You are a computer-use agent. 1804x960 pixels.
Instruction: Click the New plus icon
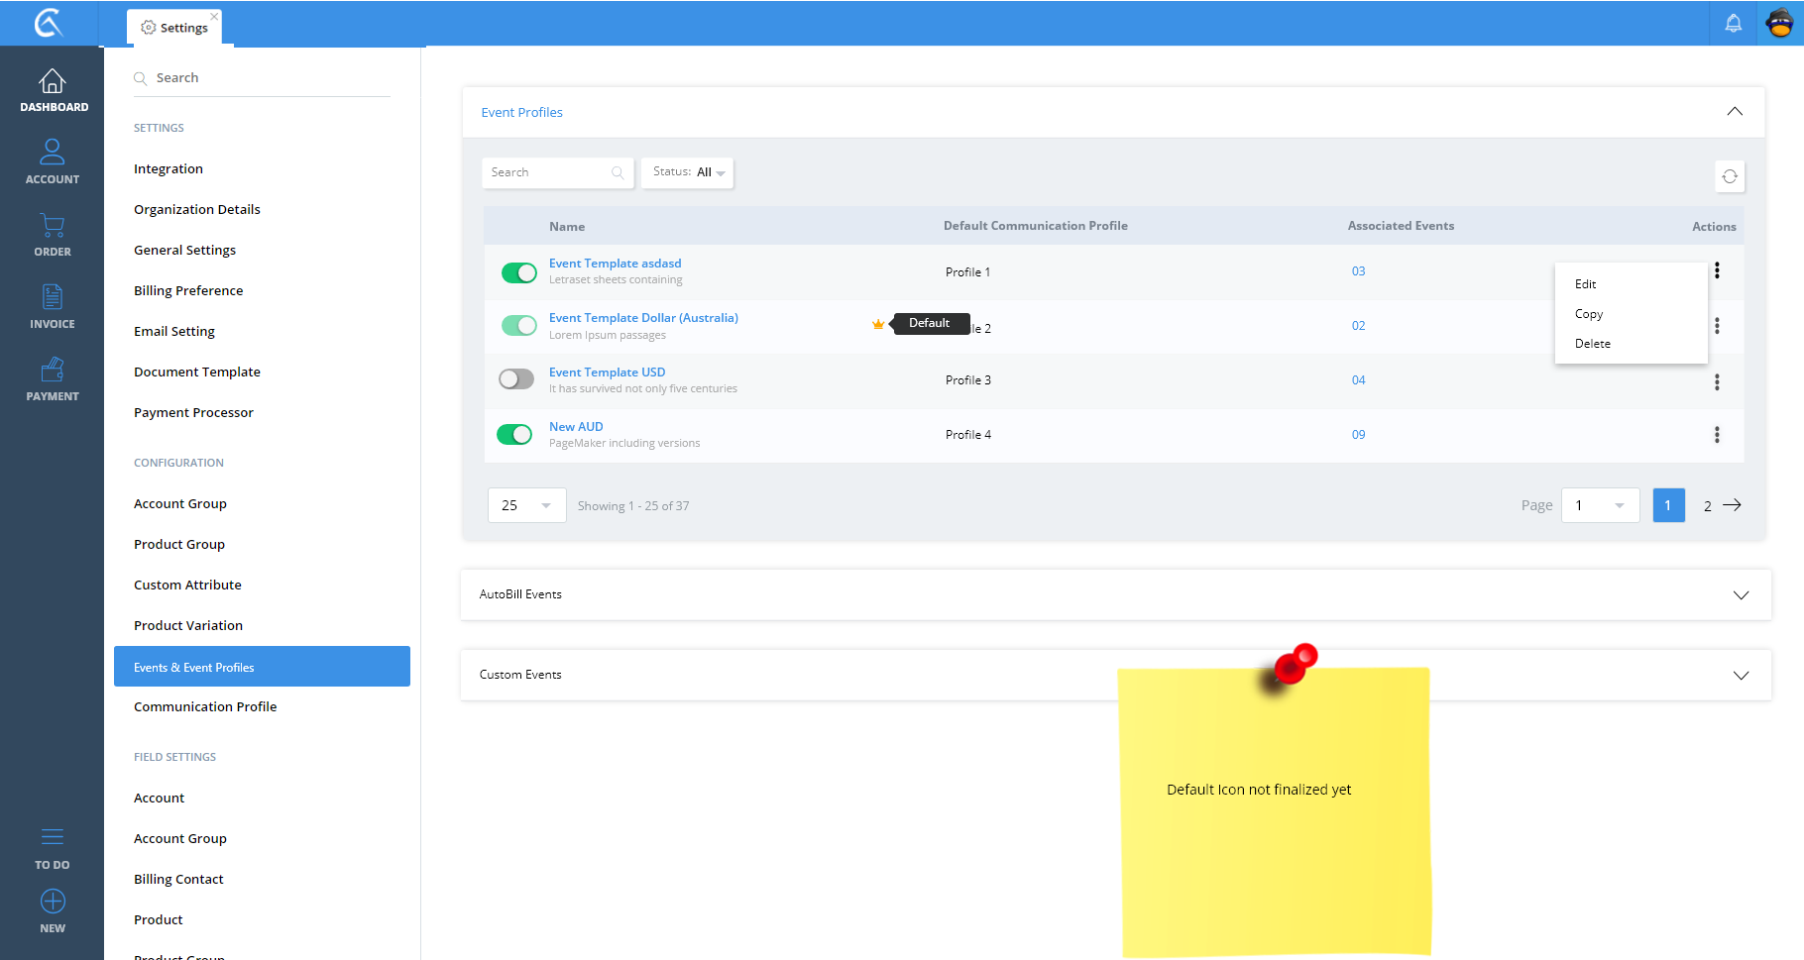coord(52,902)
